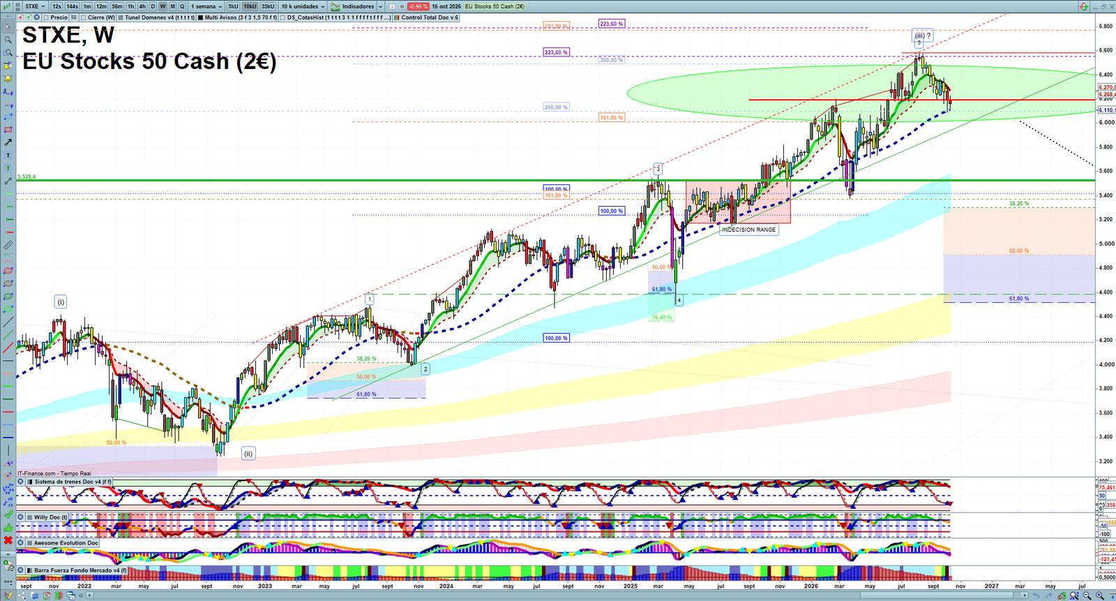Click the Indicadores button

coord(353,6)
